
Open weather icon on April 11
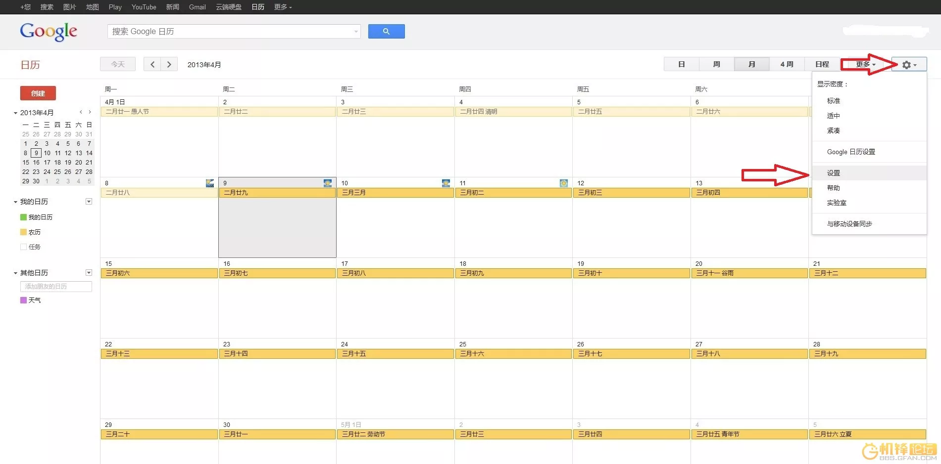pyautogui.click(x=564, y=183)
